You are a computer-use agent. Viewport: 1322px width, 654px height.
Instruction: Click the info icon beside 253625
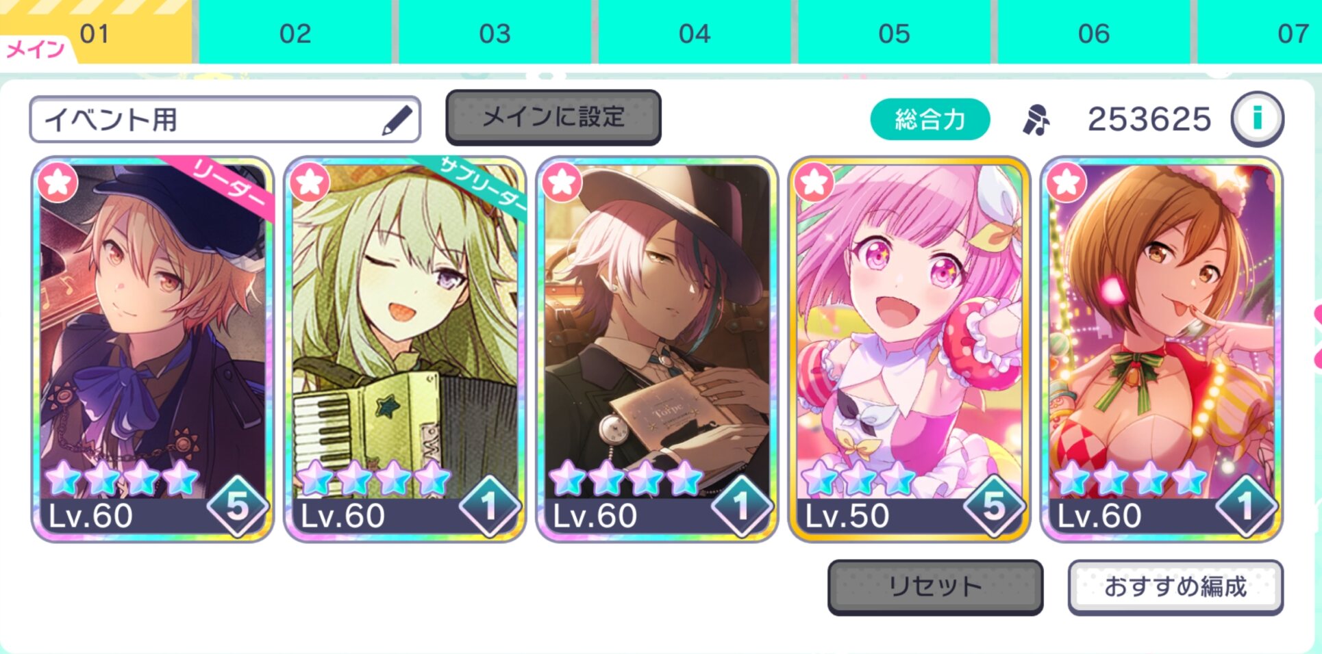(1257, 119)
